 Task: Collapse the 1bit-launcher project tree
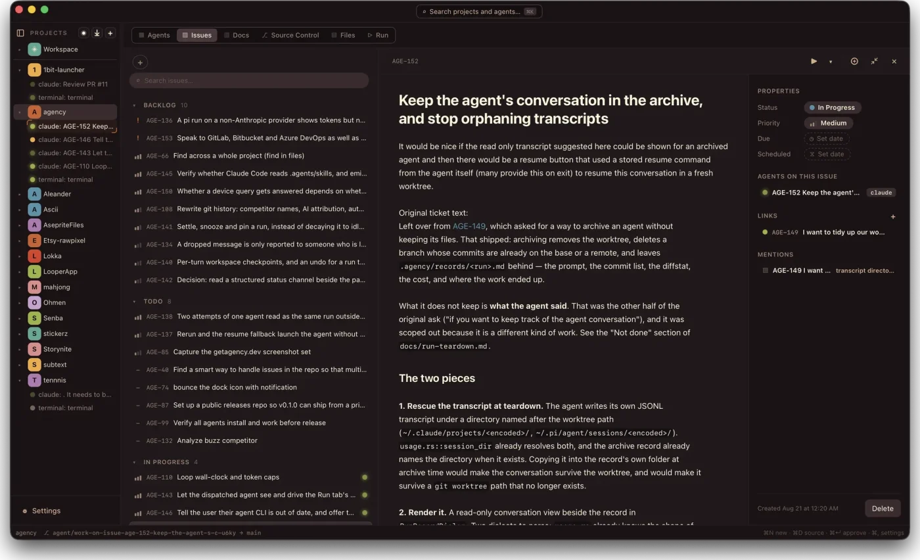tap(19, 70)
